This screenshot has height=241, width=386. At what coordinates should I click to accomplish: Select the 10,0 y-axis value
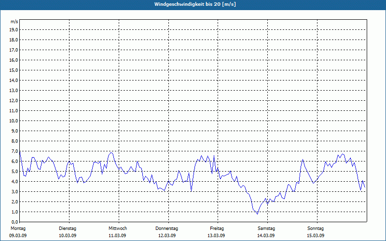14,121
